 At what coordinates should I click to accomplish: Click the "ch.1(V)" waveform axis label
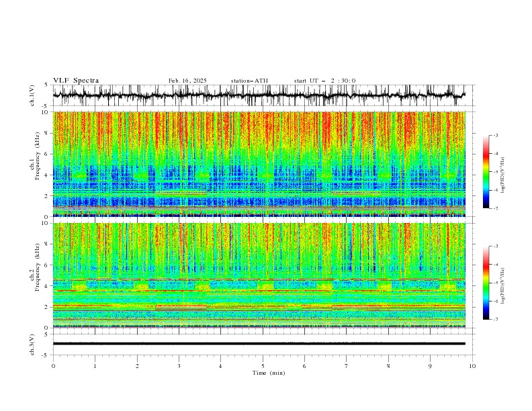click(32, 95)
